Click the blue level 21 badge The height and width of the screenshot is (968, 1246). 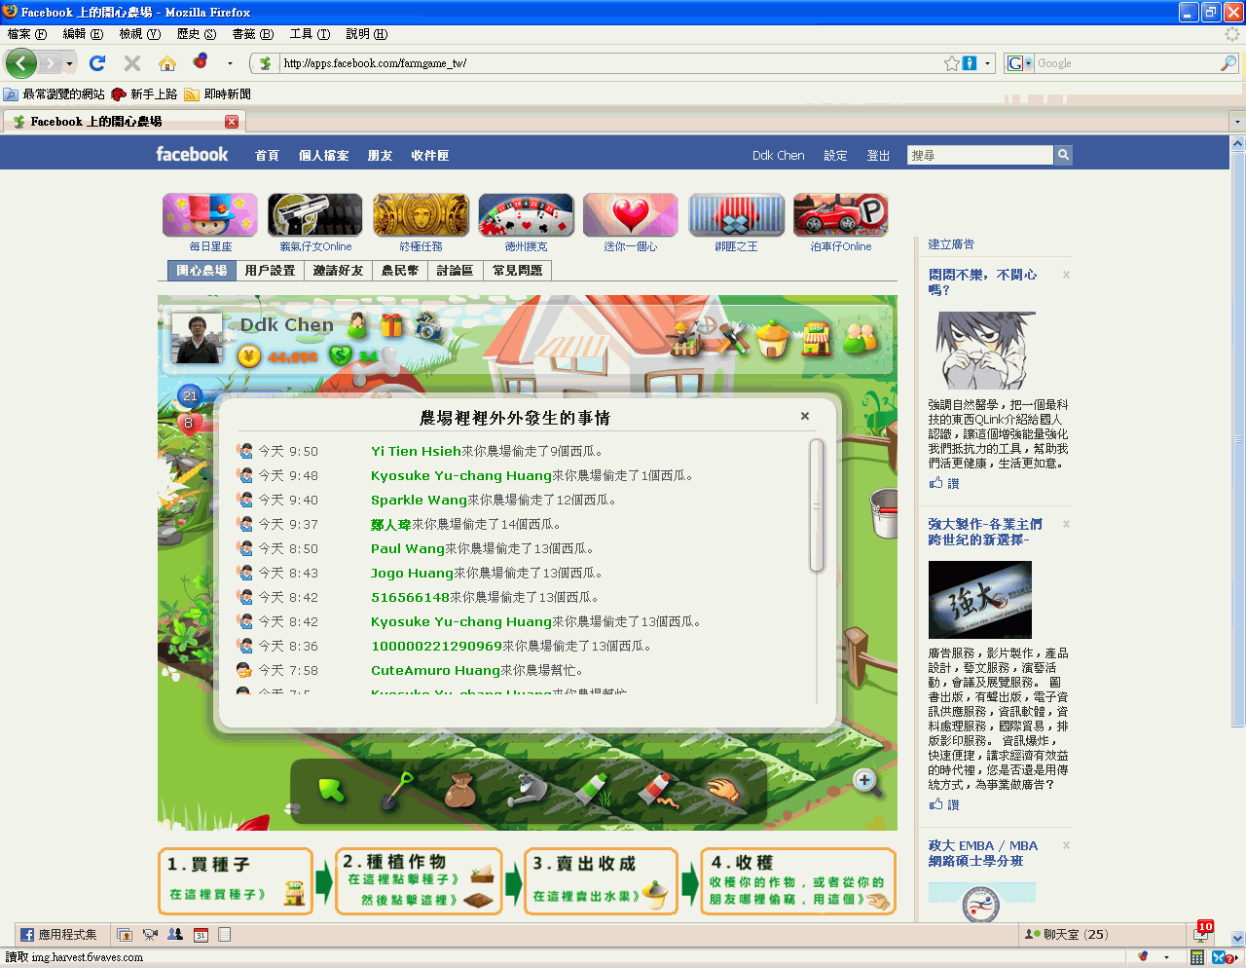pos(190,395)
